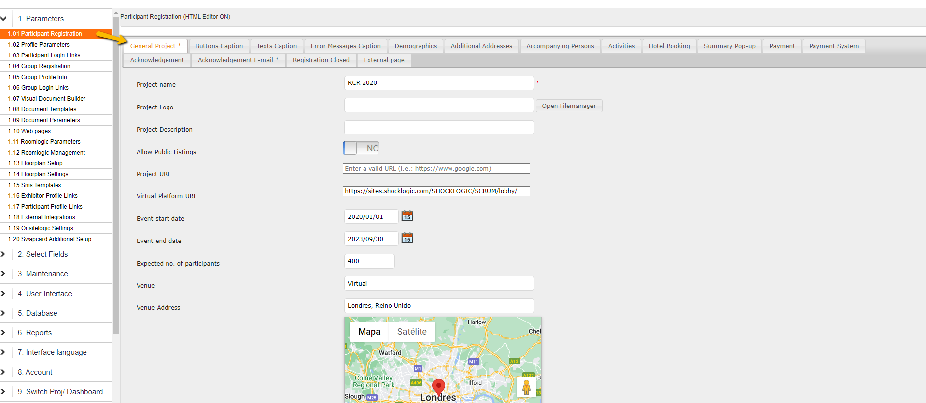Click the red location pin on the map

pyautogui.click(x=438, y=387)
